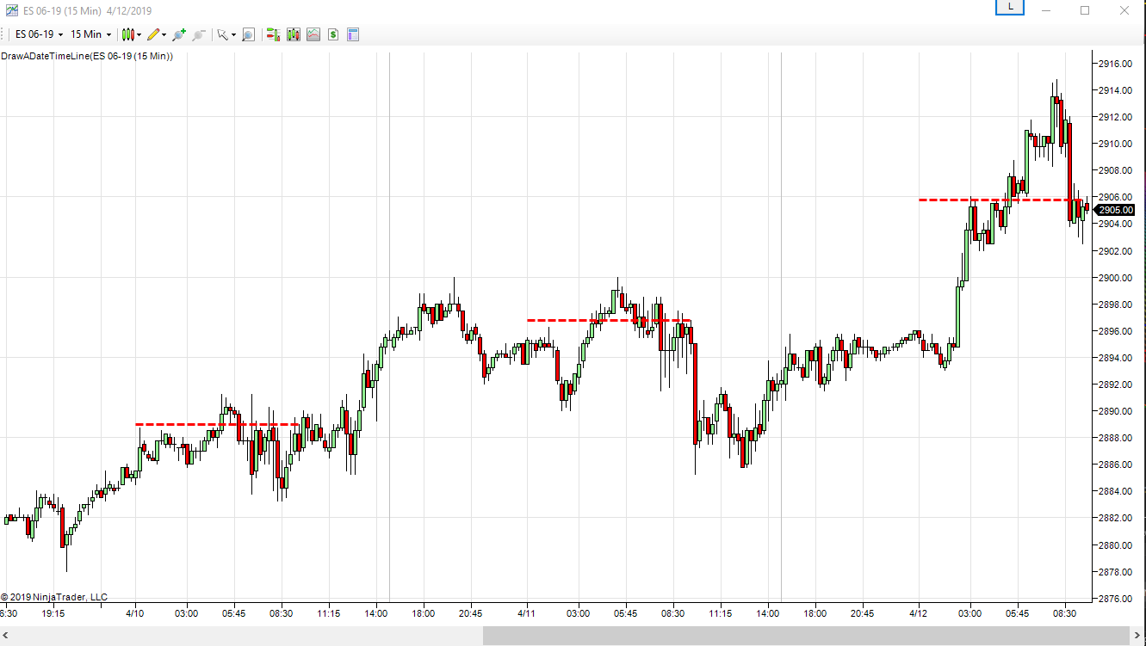Click the Zoom In magnifier icon
The width and height of the screenshot is (1146, 646).
coord(179,34)
